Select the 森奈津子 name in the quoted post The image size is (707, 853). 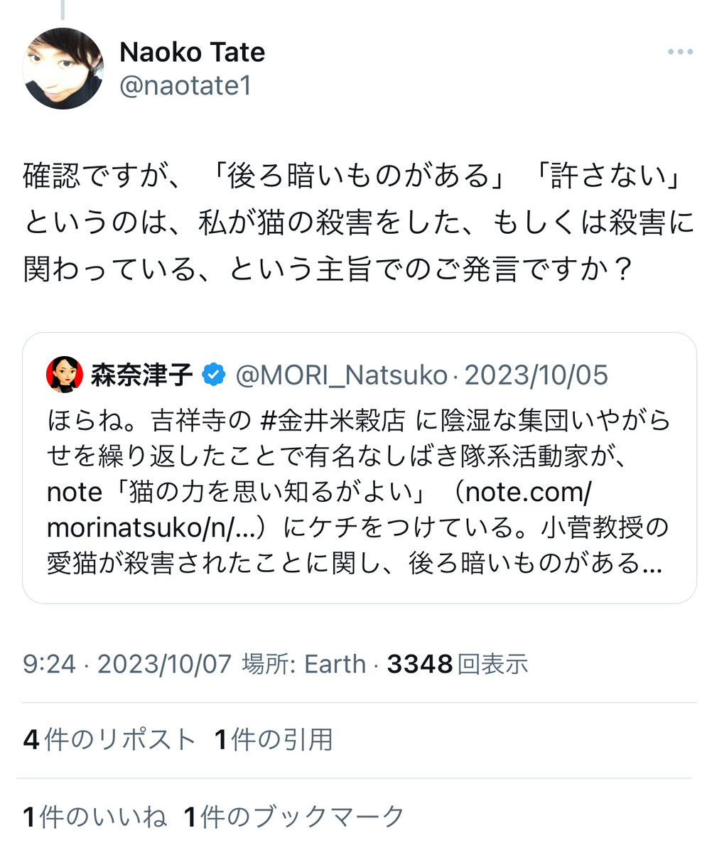[142, 375]
